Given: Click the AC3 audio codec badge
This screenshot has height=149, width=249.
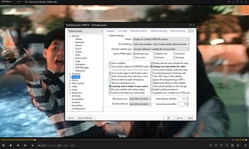Looking at the screenshot, I should [73, 145].
